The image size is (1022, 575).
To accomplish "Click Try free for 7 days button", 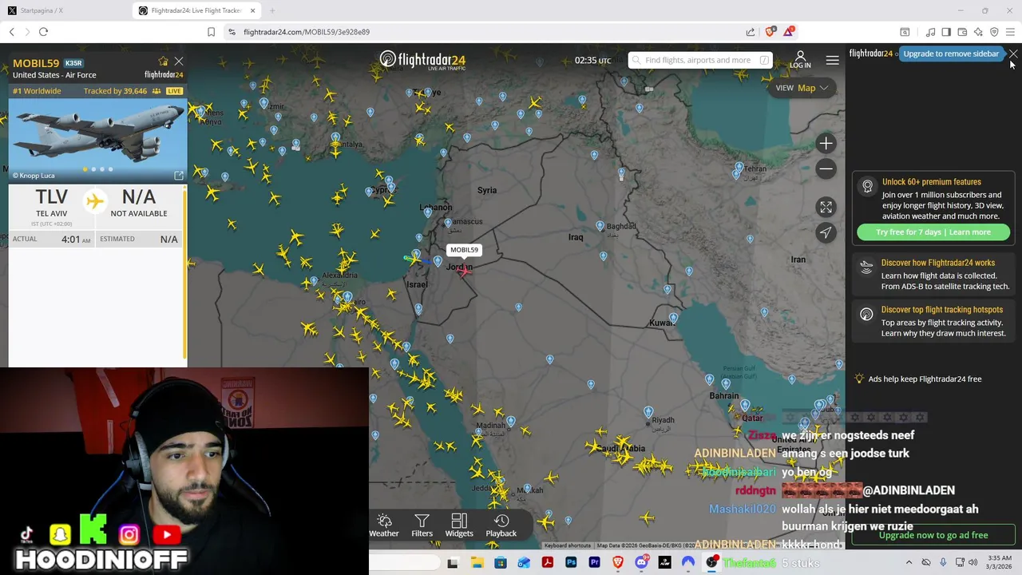I will [x=933, y=232].
